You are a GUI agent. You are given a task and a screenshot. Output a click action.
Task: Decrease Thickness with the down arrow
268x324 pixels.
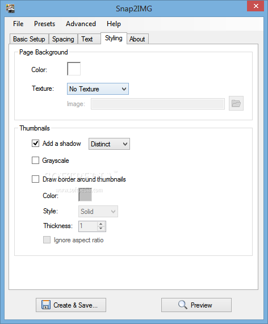[x=101, y=229]
